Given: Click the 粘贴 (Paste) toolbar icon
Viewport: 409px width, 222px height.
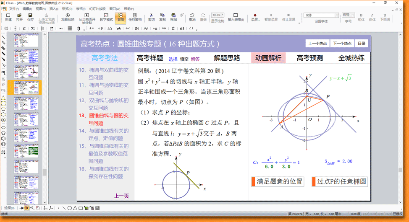Looking at the screenshot, I should 173,17.
